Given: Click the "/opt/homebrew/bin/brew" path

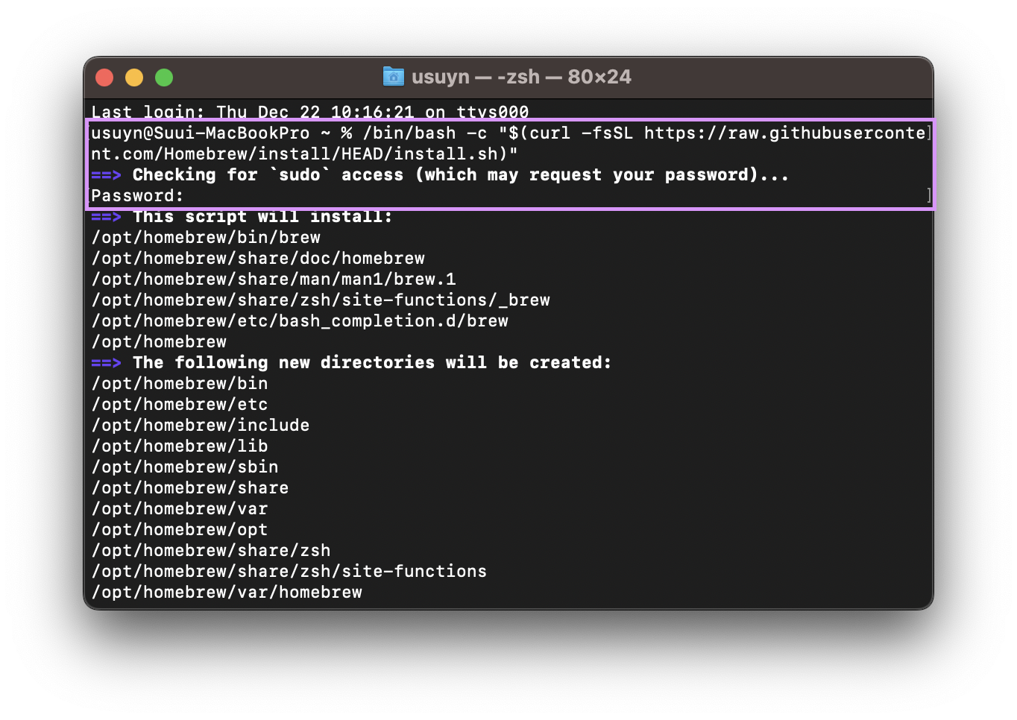Looking at the screenshot, I should pos(206,238).
